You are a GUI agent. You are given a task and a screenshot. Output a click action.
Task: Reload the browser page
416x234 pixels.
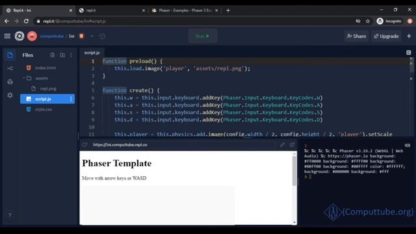tap(26, 21)
